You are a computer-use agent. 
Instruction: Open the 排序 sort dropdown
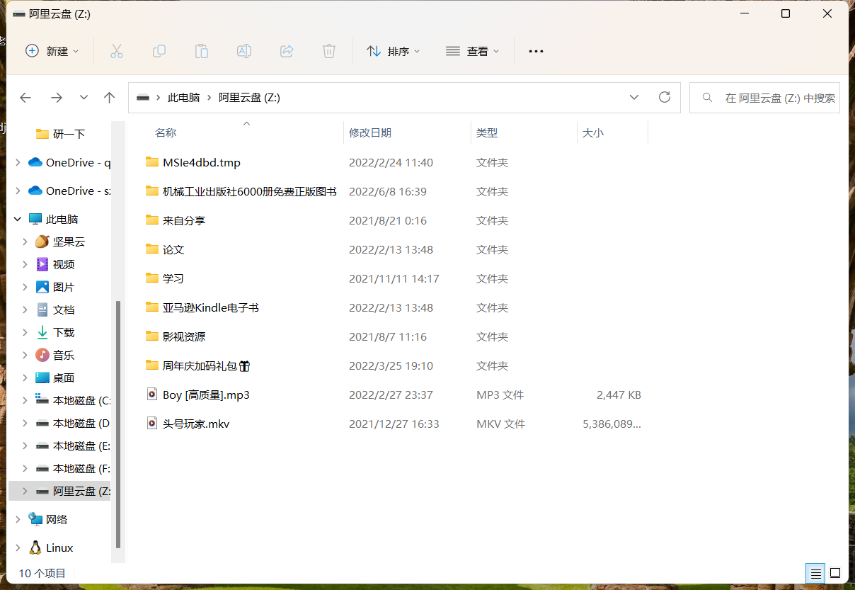click(x=394, y=51)
